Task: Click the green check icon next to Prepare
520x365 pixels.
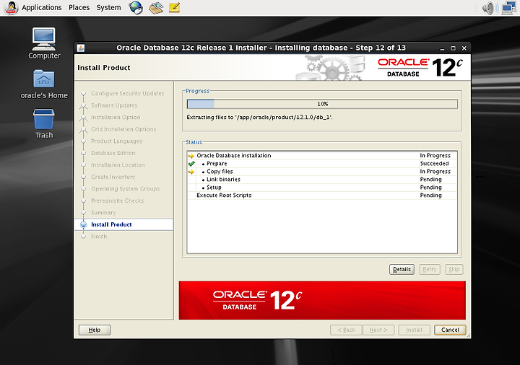Action: pos(191,164)
